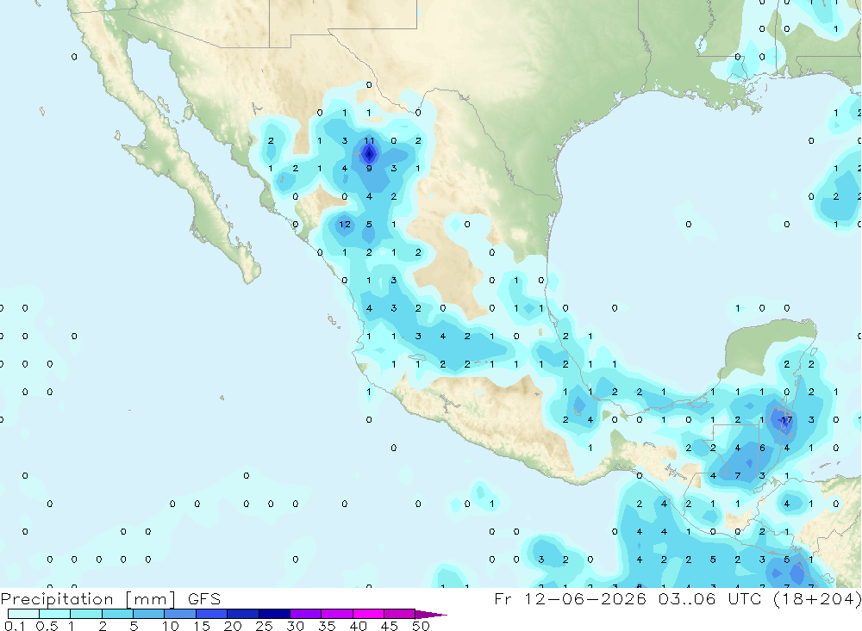Click the legend label '10'
The image size is (862, 631).
[x=171, y=626]
